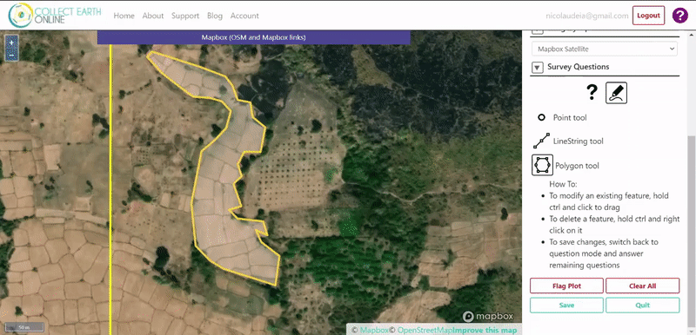This screenshot has width=696, height=335.
Task: Click the Collect Earth Online logo
Action: tap(55, 15)
